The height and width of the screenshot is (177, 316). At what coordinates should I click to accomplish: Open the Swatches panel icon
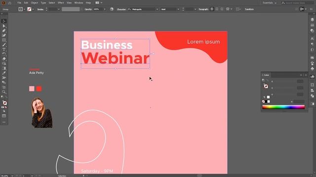(x=312, y=58)
